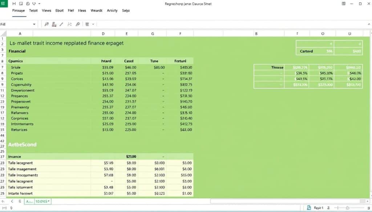Open the Flef ribbon tab
This screenshot has height=212, width=372.
tap(71, 11)
